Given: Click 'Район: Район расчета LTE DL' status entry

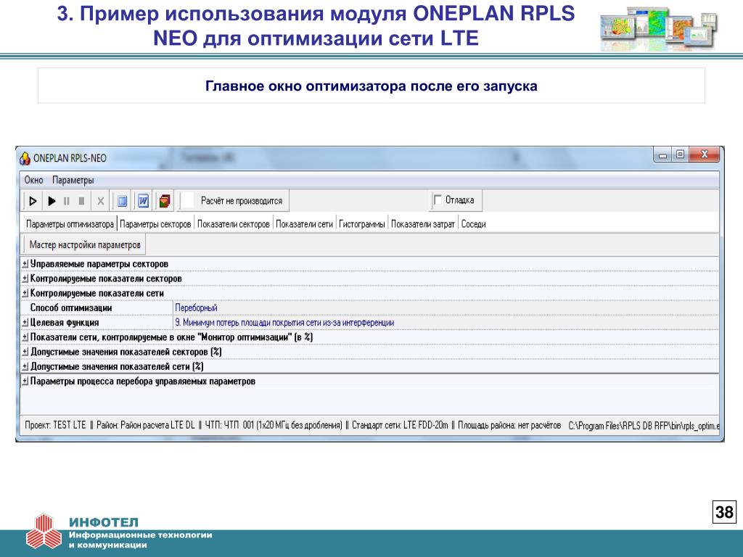Looking at the screenshot, I should tap(145, 425).
